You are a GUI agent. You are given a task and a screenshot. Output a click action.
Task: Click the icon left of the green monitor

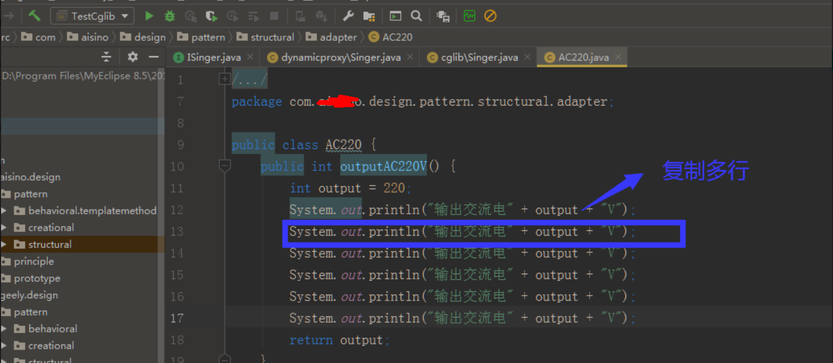[x=443, y=16]
